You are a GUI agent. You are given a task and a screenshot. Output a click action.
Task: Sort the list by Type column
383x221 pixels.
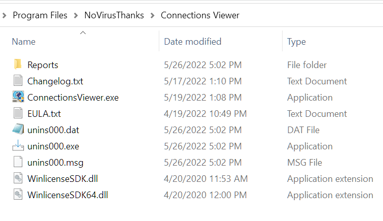[297, 41]
